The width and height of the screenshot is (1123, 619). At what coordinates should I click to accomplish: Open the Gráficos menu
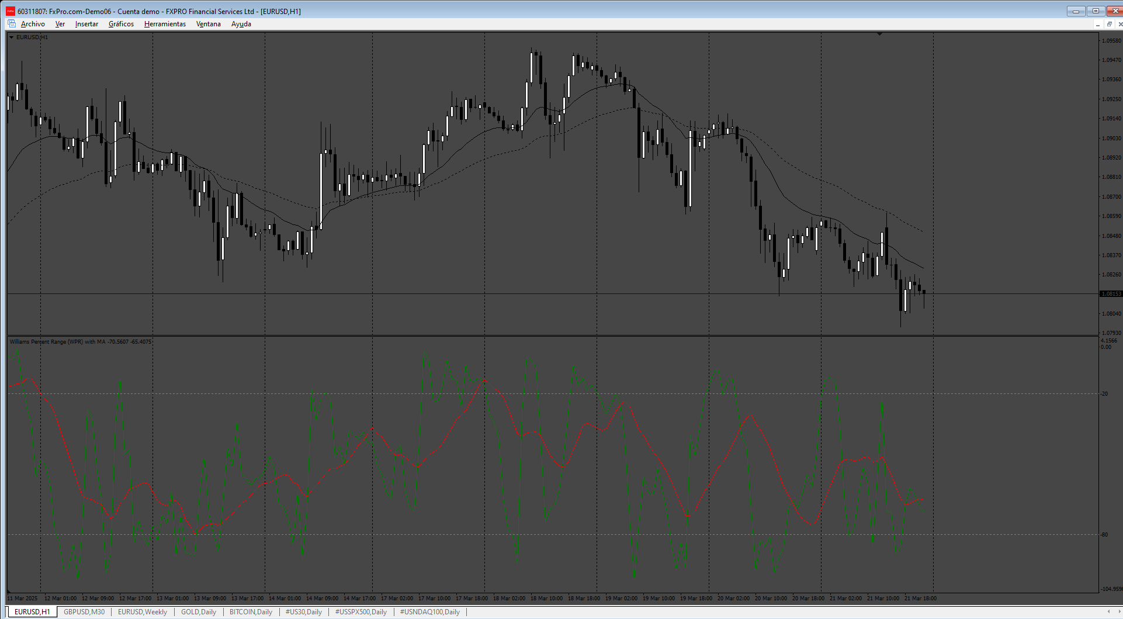(x=121, y=24)
